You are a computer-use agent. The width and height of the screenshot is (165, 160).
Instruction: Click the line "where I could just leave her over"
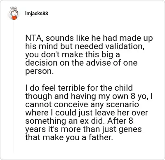[87, 113]
